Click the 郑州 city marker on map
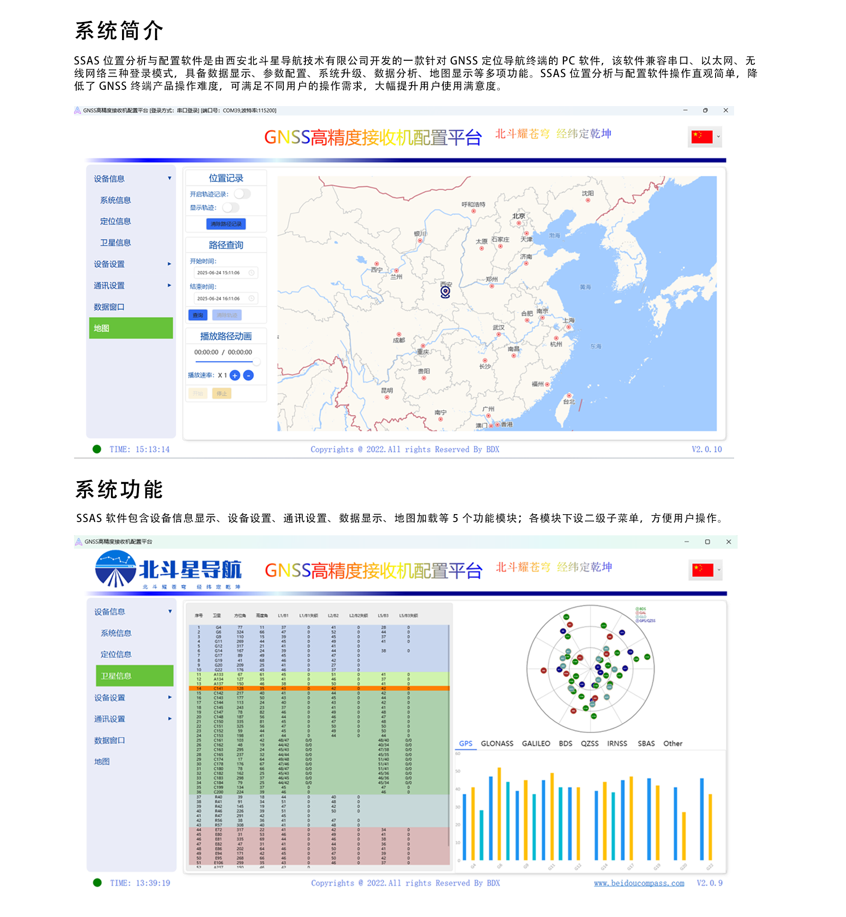This screenshot has height=917, width=846. [492, 286]
